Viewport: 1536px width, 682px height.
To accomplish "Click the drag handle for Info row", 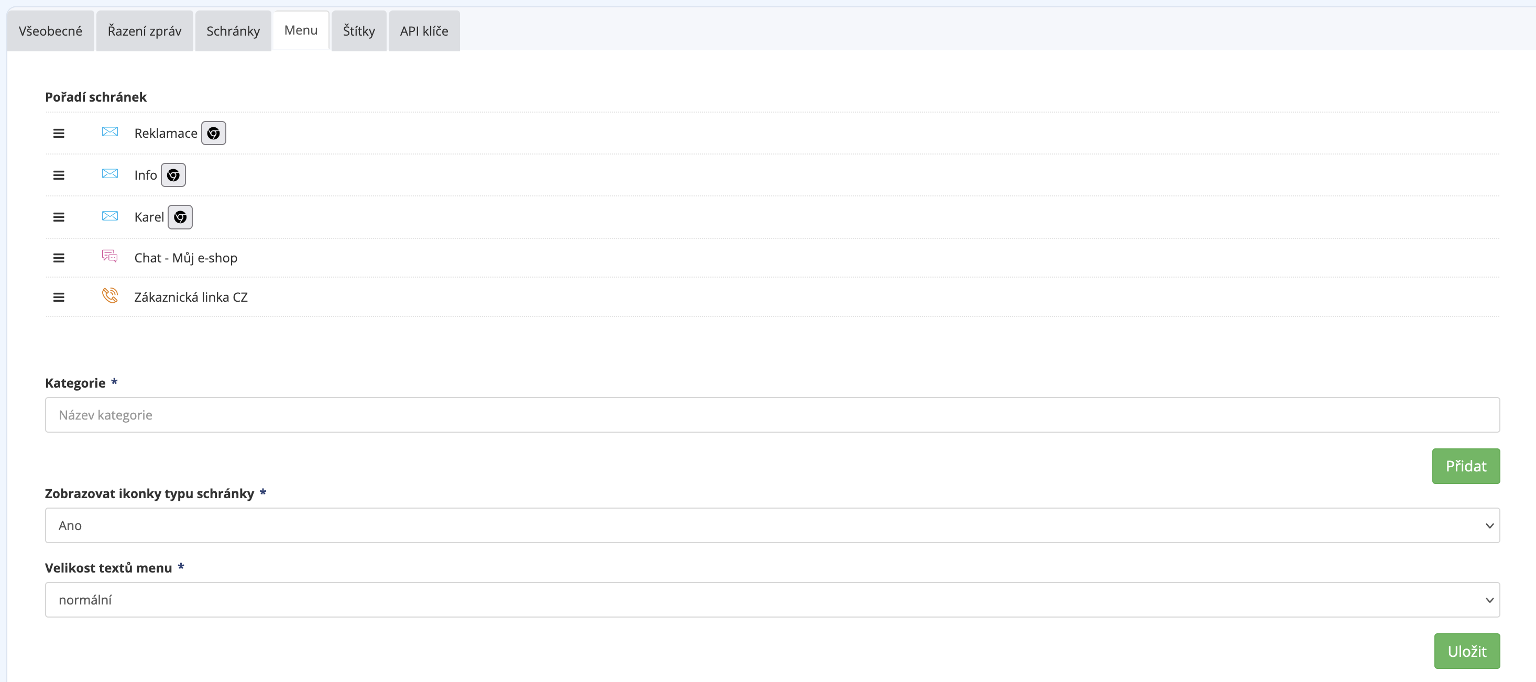I will click(59, 175).
